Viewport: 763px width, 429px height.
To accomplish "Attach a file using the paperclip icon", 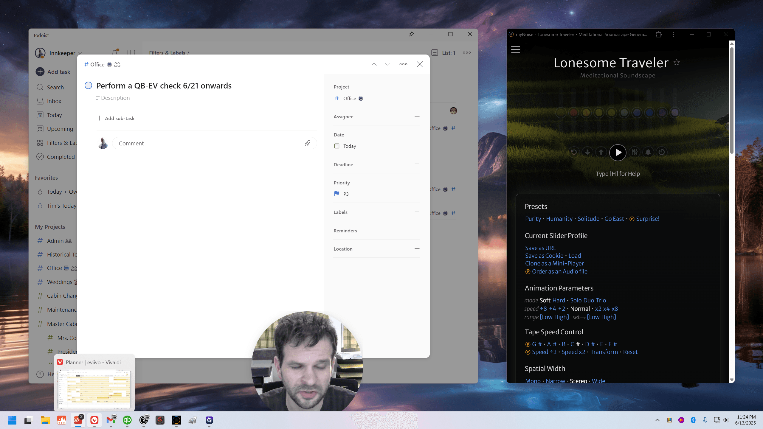I will coord(308,143).
